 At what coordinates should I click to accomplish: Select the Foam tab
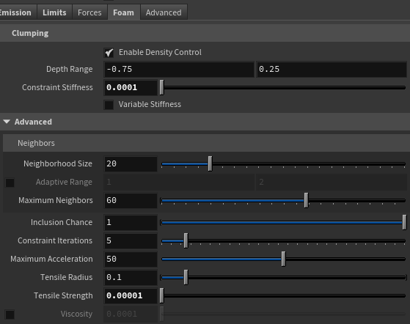[123, 12]
